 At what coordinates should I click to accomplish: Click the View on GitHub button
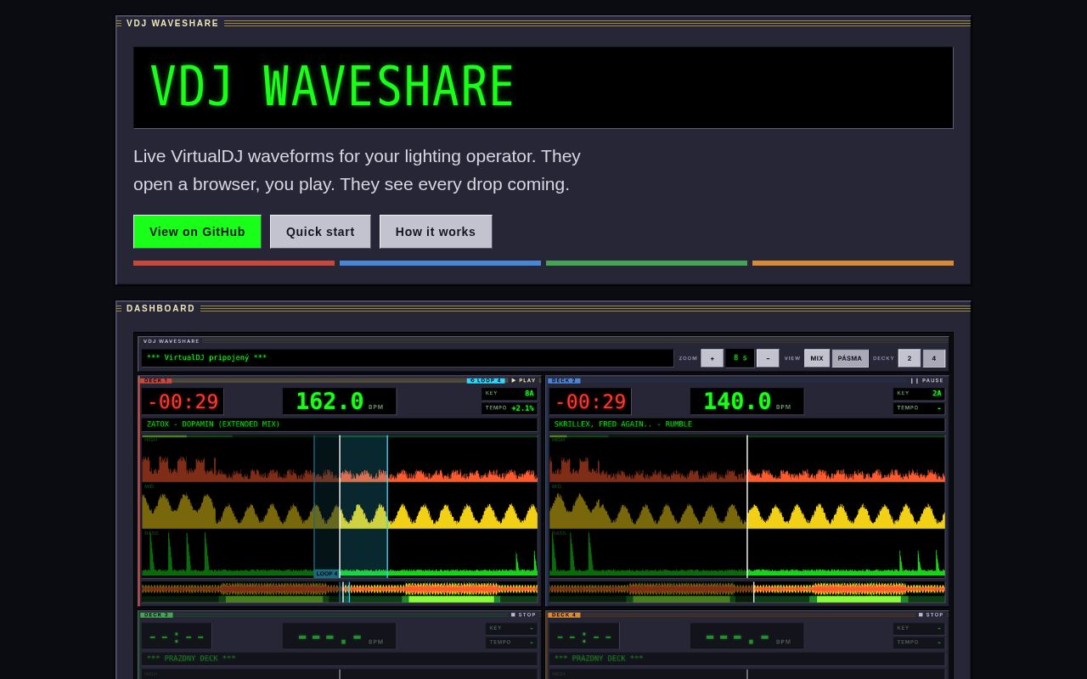[197, 232]
